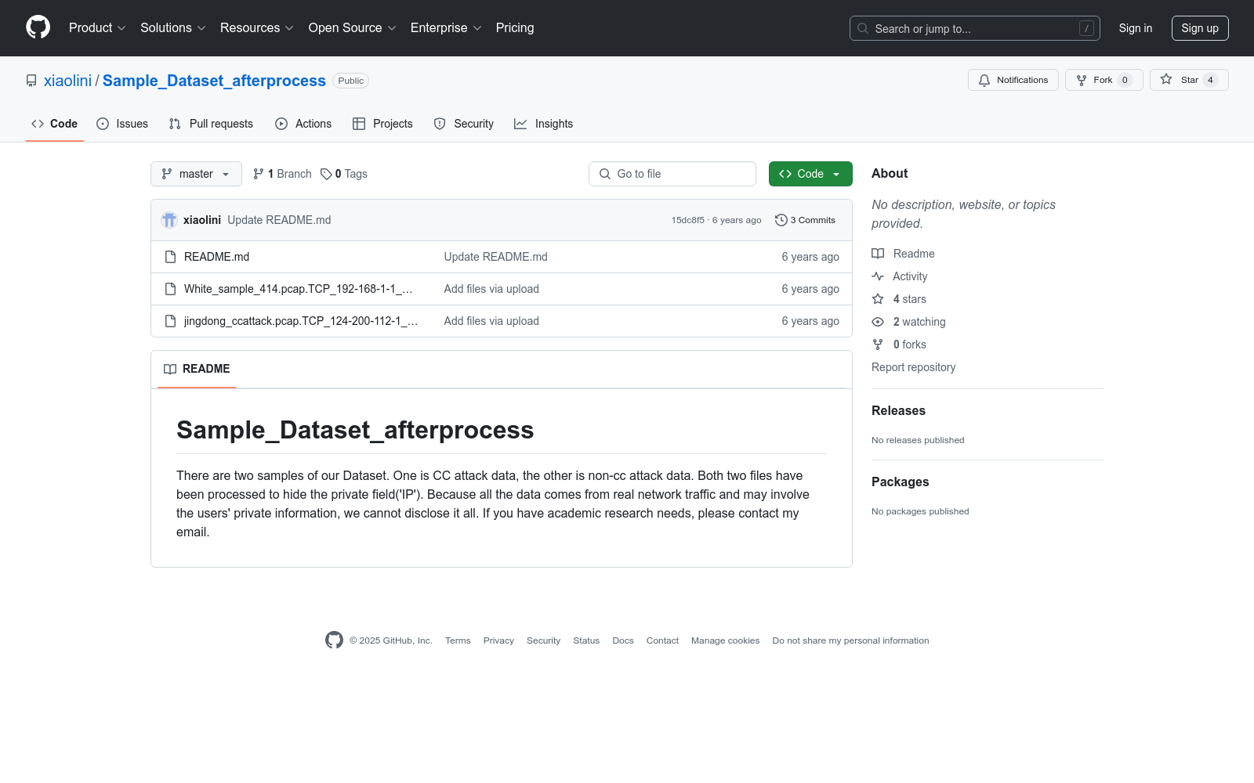
Task: Open jingdong_ccattack.pcap file
Action: pos(301,321)
